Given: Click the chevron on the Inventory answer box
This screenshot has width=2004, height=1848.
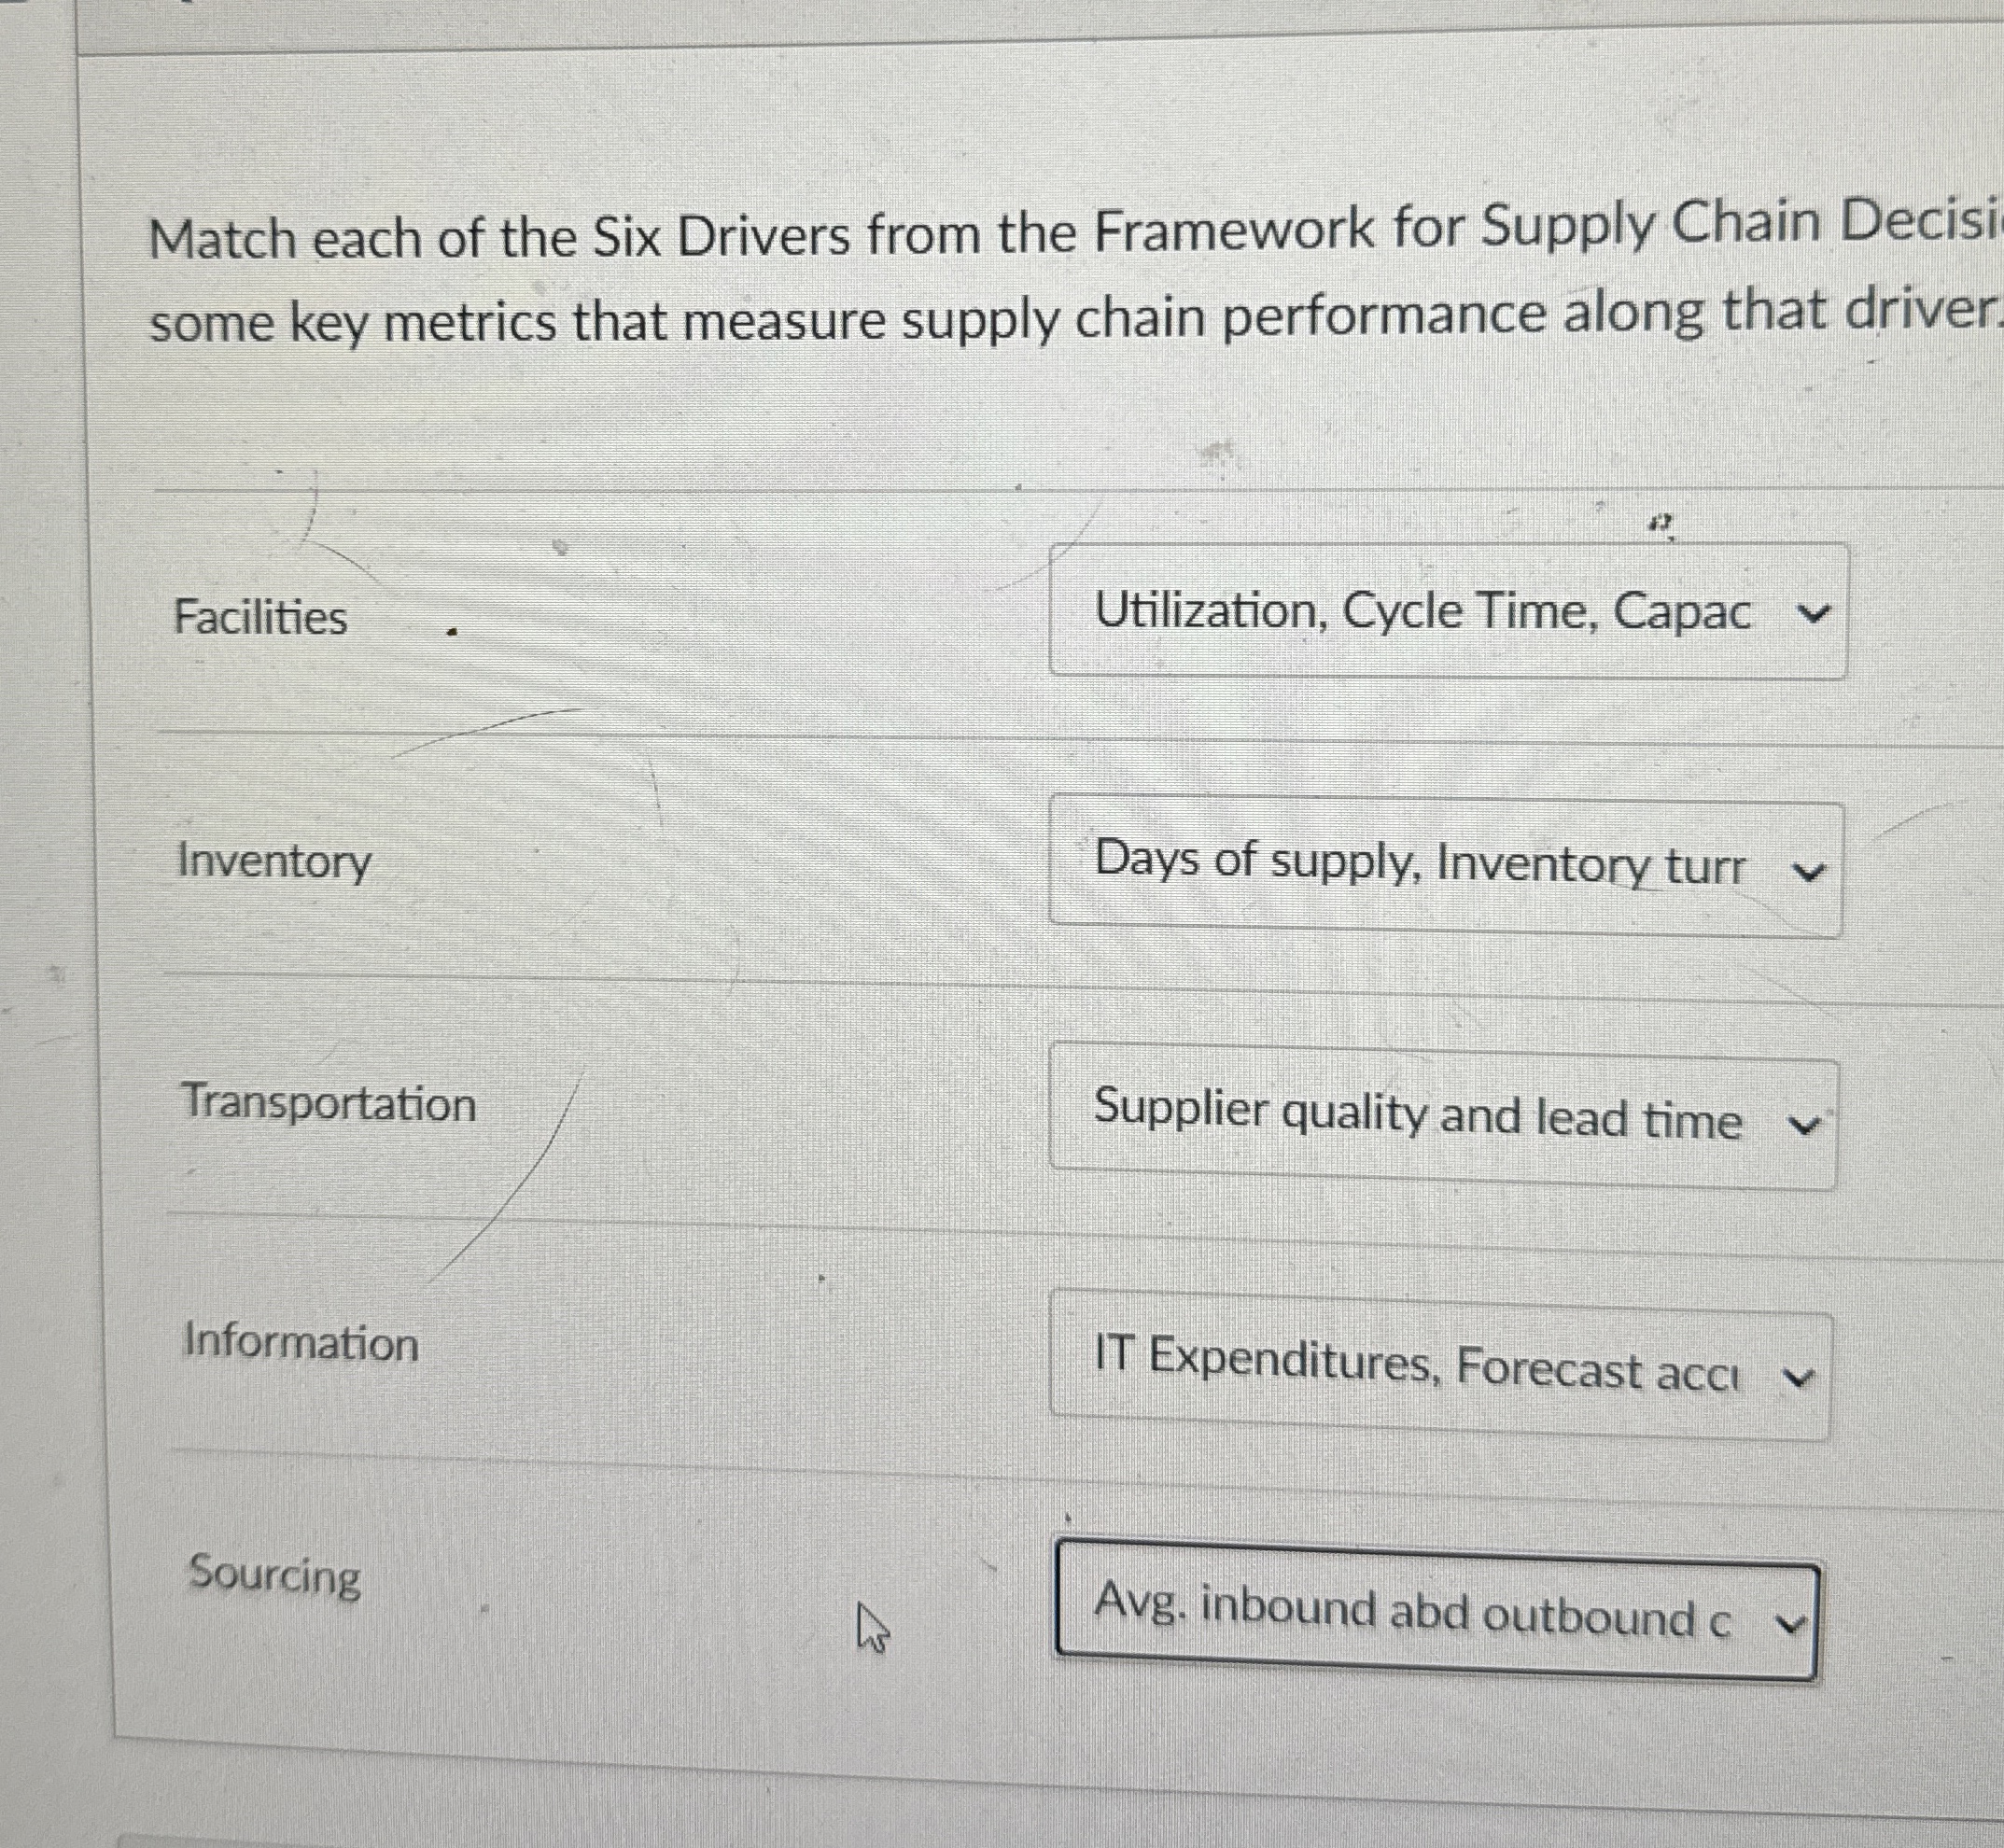Looking at the screenshot, I should tap(1806, 870).
